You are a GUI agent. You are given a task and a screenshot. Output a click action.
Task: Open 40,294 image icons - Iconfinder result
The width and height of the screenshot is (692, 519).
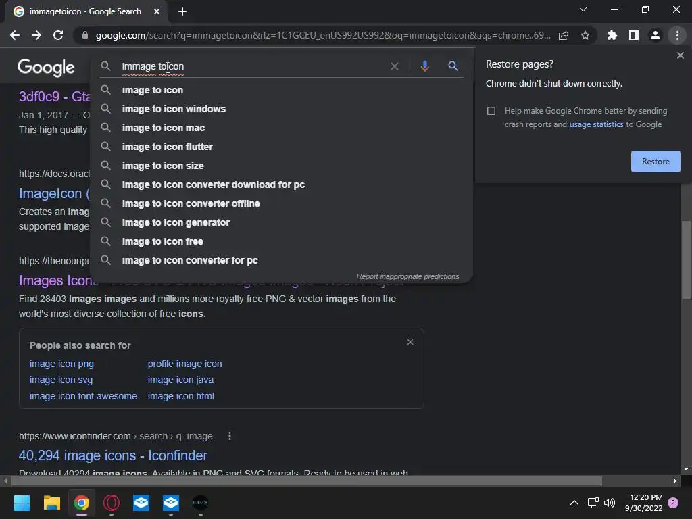113,455
